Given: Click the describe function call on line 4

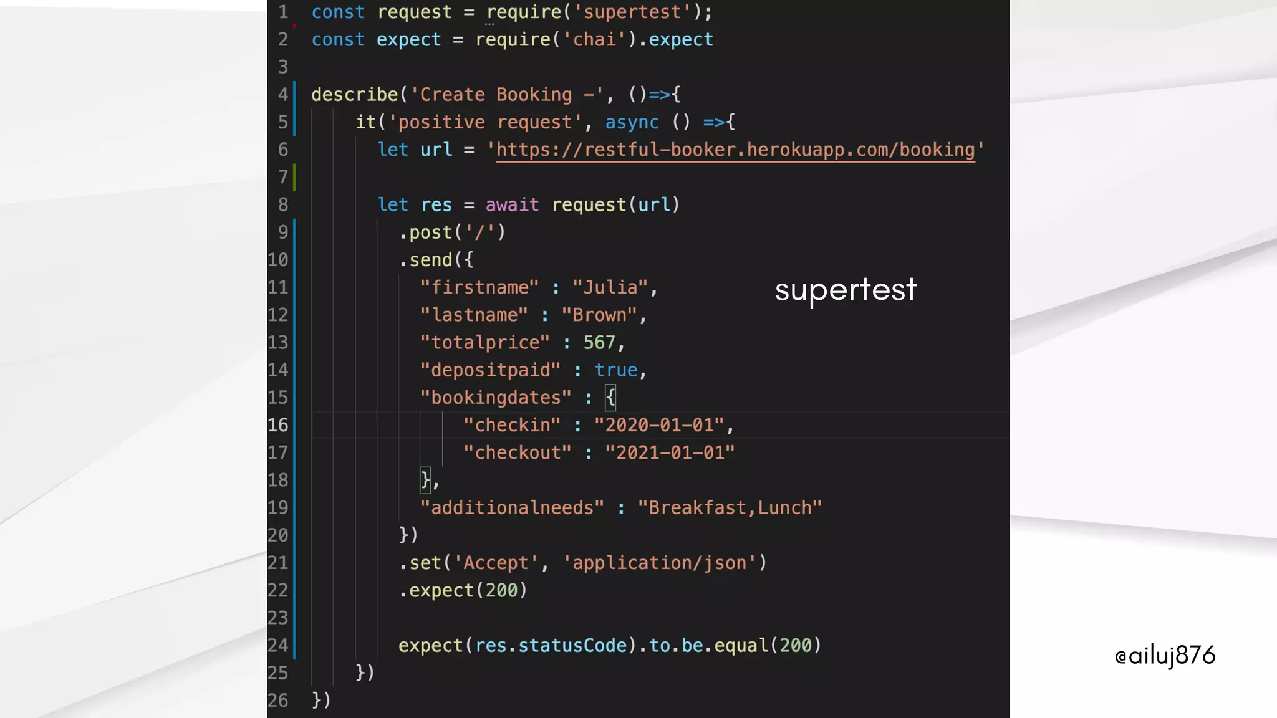Looking at the screenshot, I should point(355,95).
